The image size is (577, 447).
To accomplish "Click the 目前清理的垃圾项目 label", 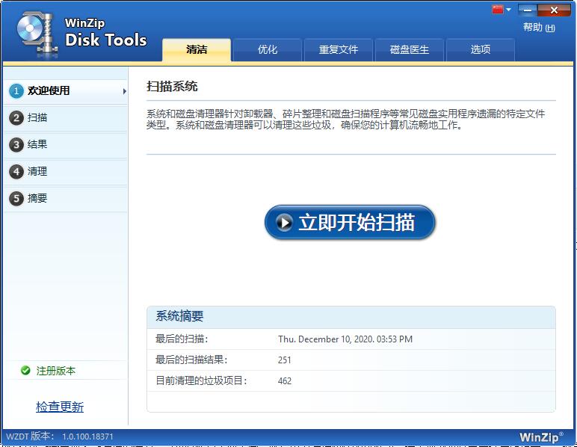I will point(201,380).
